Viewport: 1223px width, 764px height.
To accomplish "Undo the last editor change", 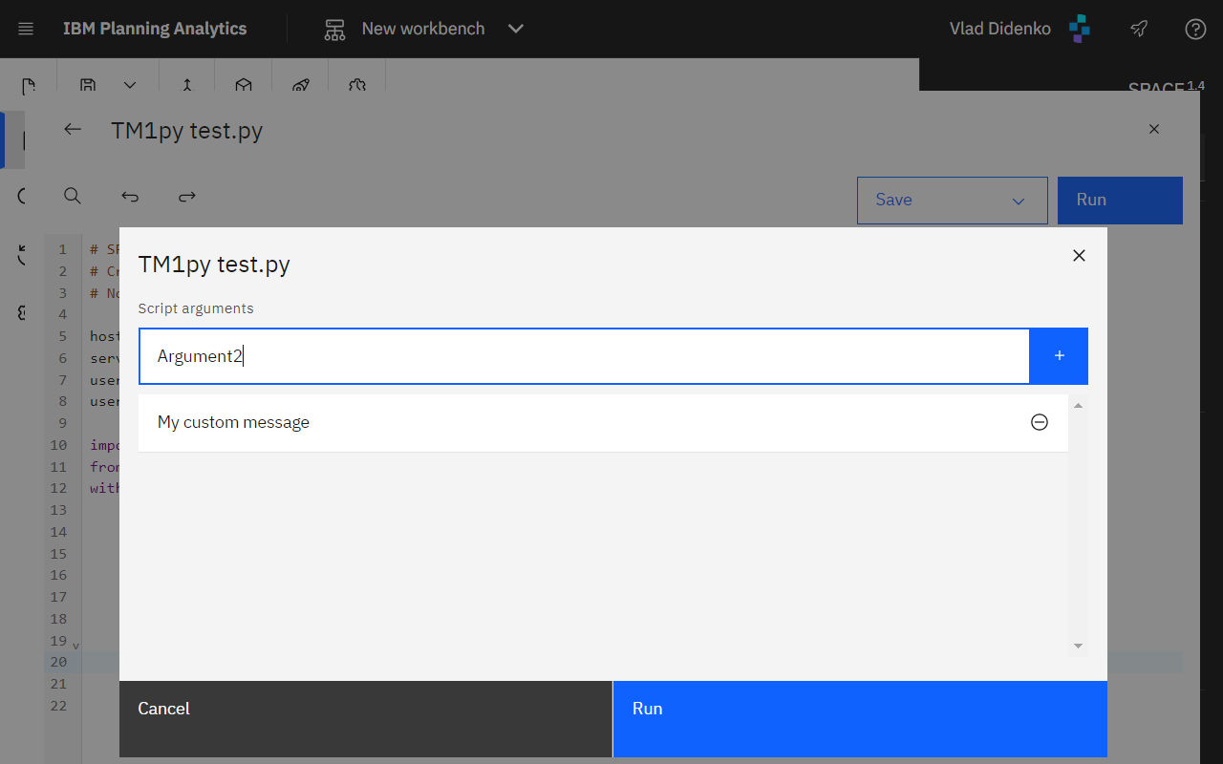I will [x=130, y=196].
